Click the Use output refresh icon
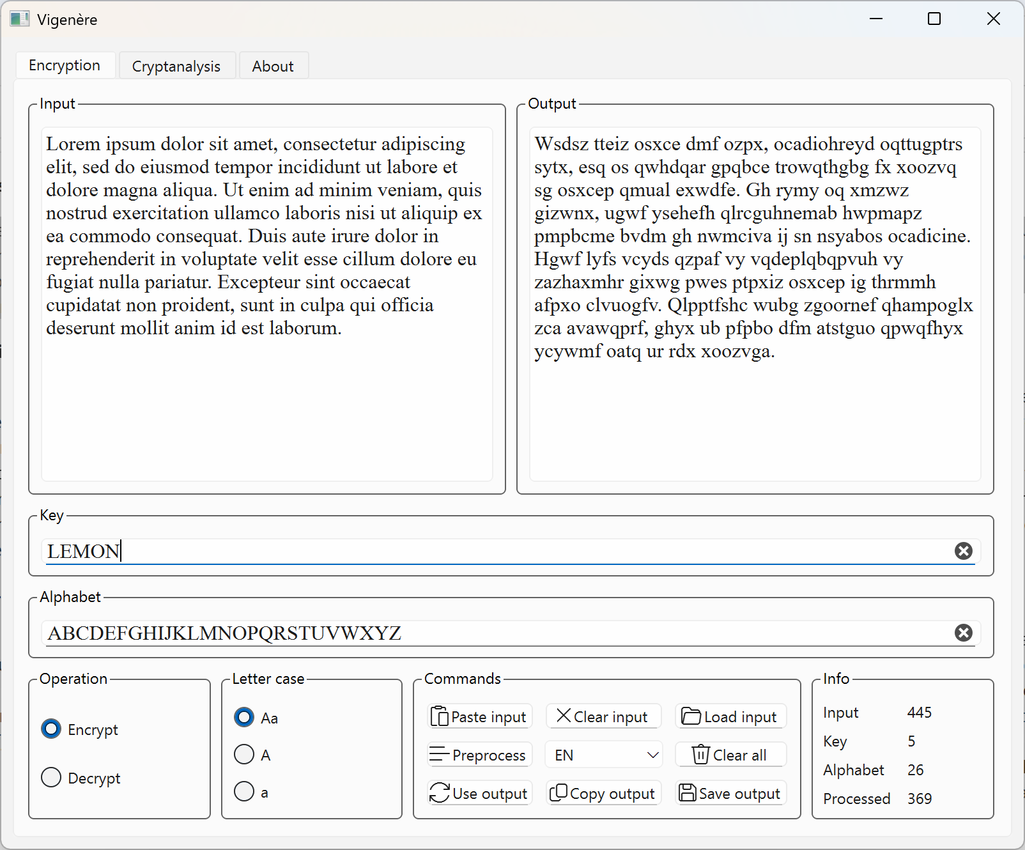This screenshot has height=850, width=1025. coord(439,793)
